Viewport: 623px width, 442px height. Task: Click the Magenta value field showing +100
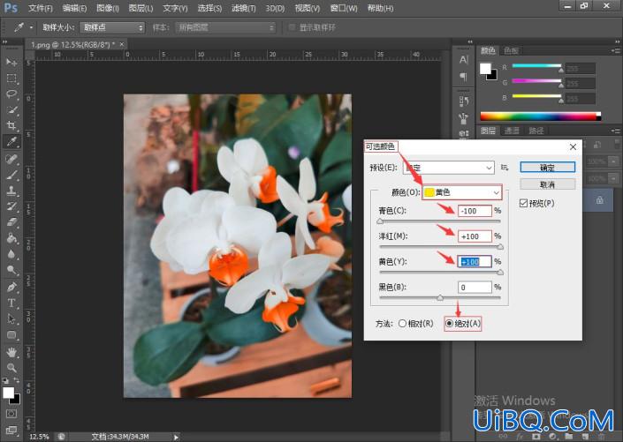(x=475, y=236)
